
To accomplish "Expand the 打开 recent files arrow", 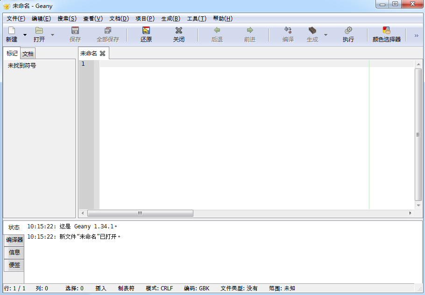I will coord(53,35).
